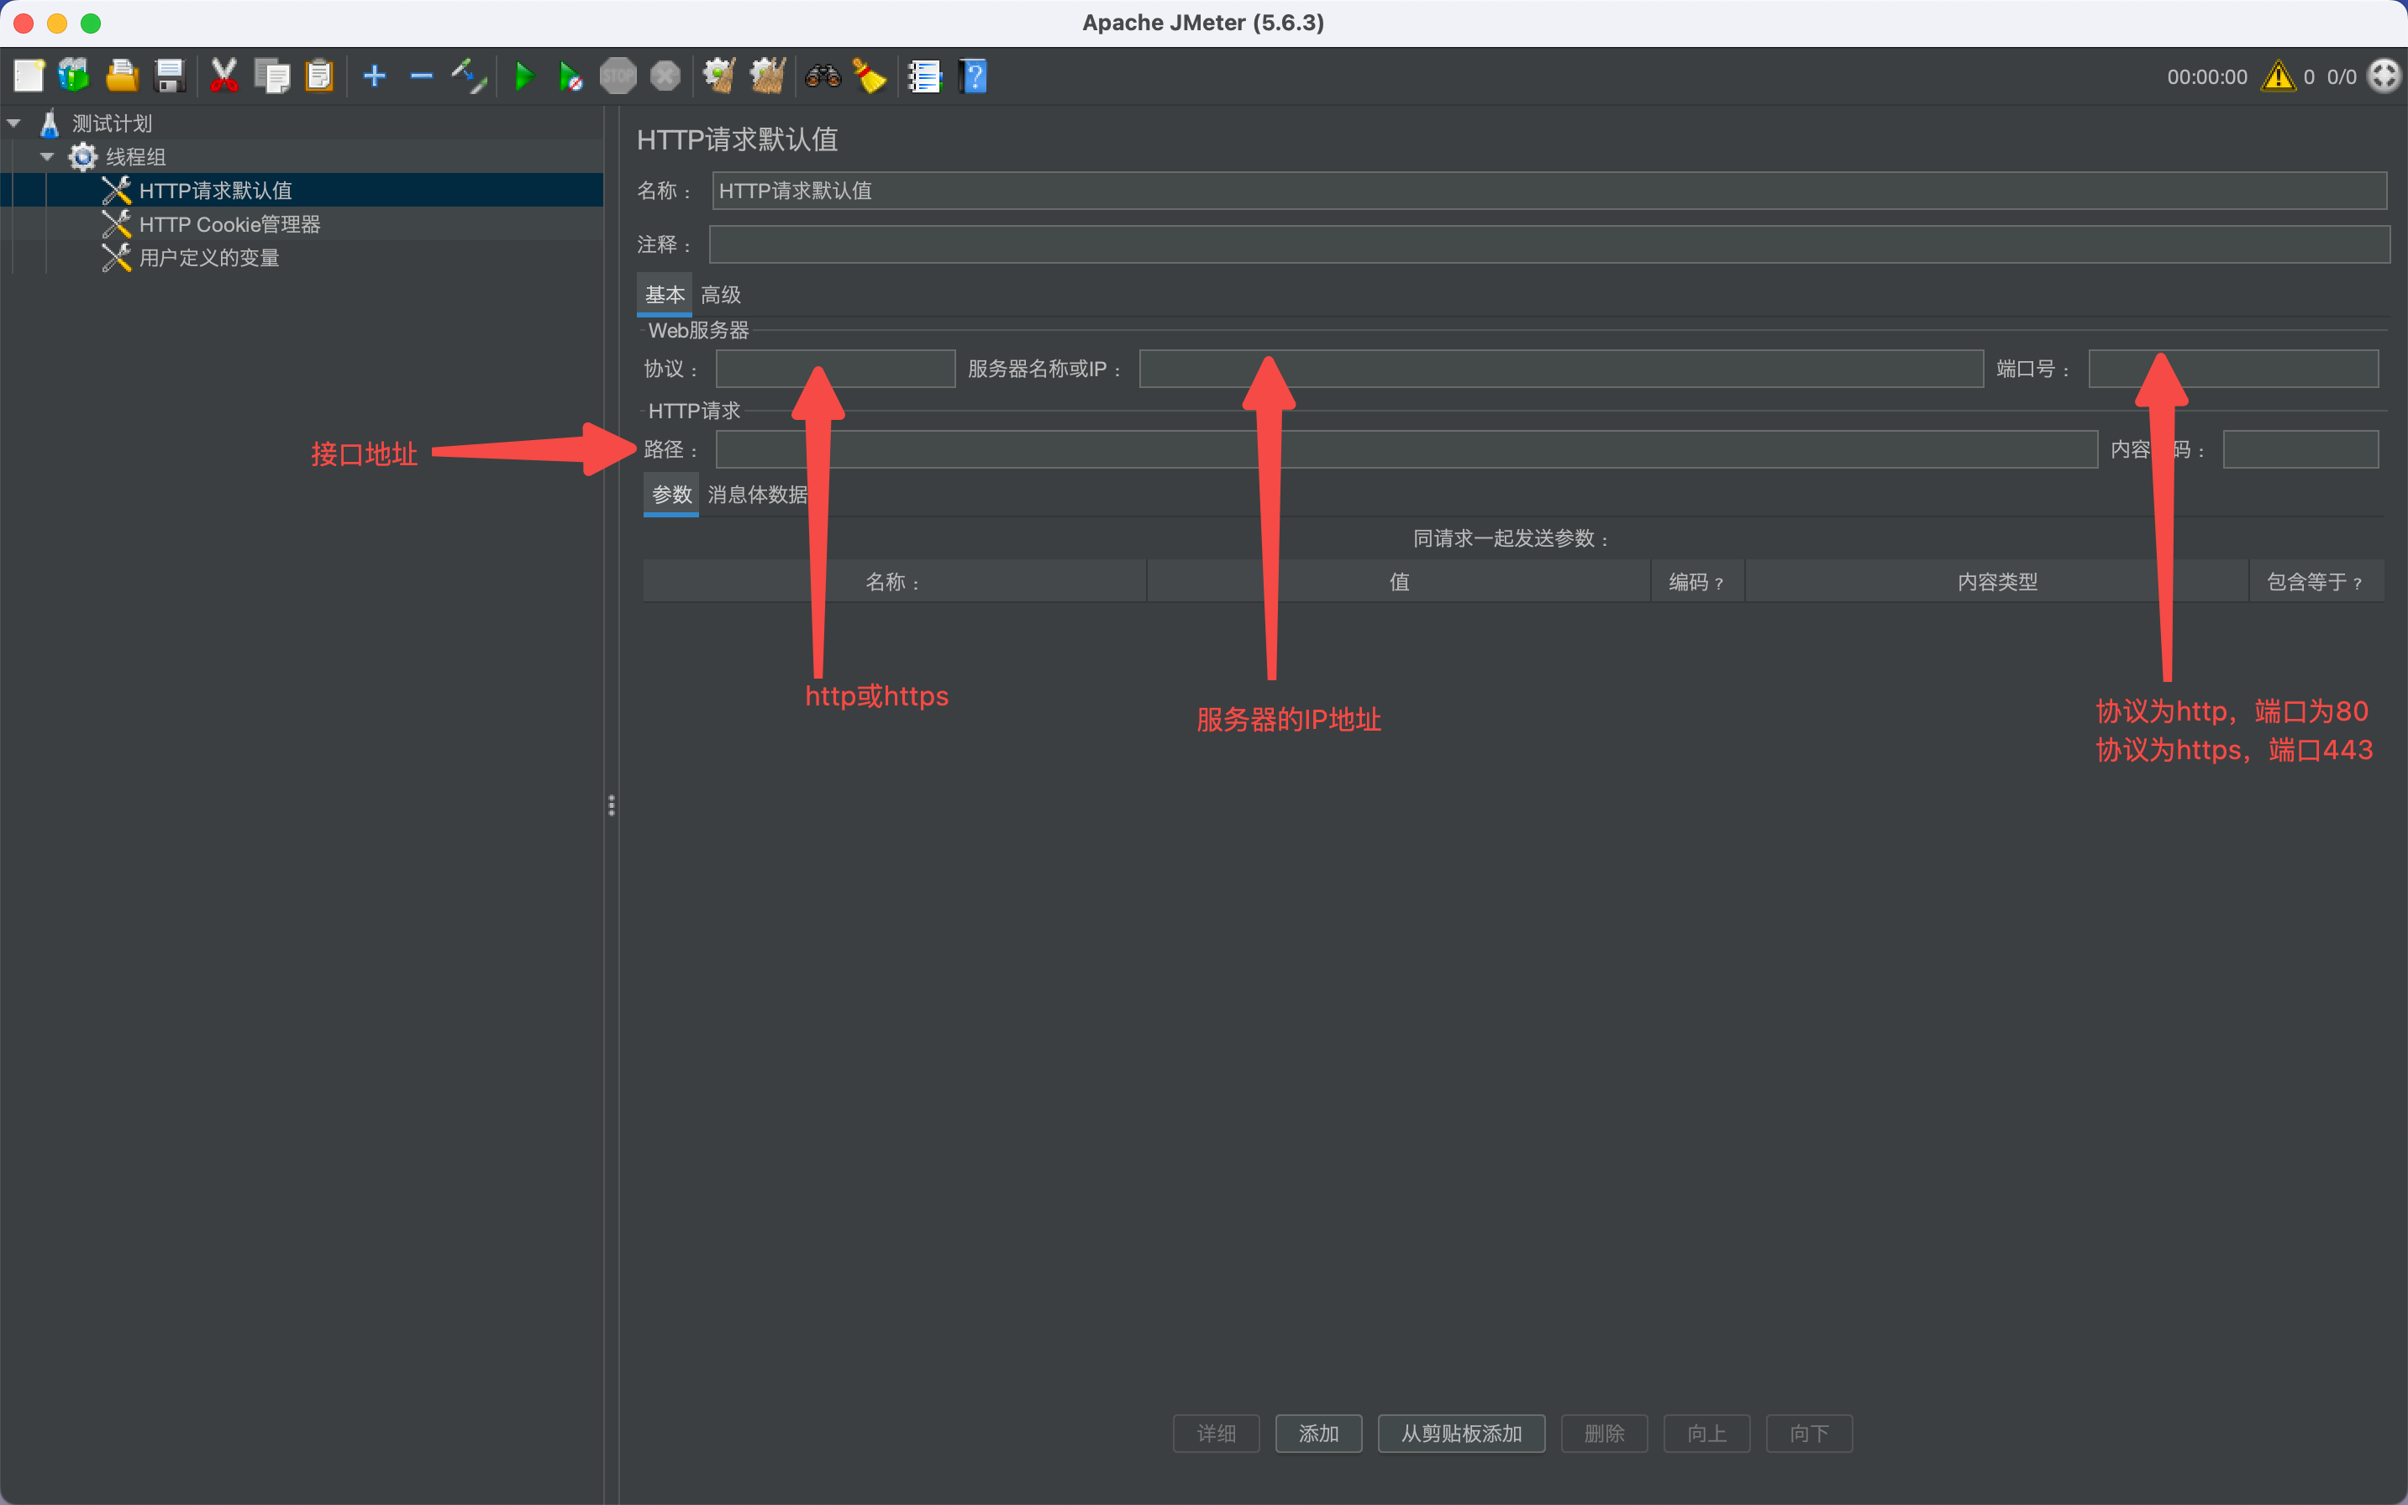Viewport: 2408px width, 1505px height.
Task: Expand all nodes with plus icon
Action: tap(375, 76)
